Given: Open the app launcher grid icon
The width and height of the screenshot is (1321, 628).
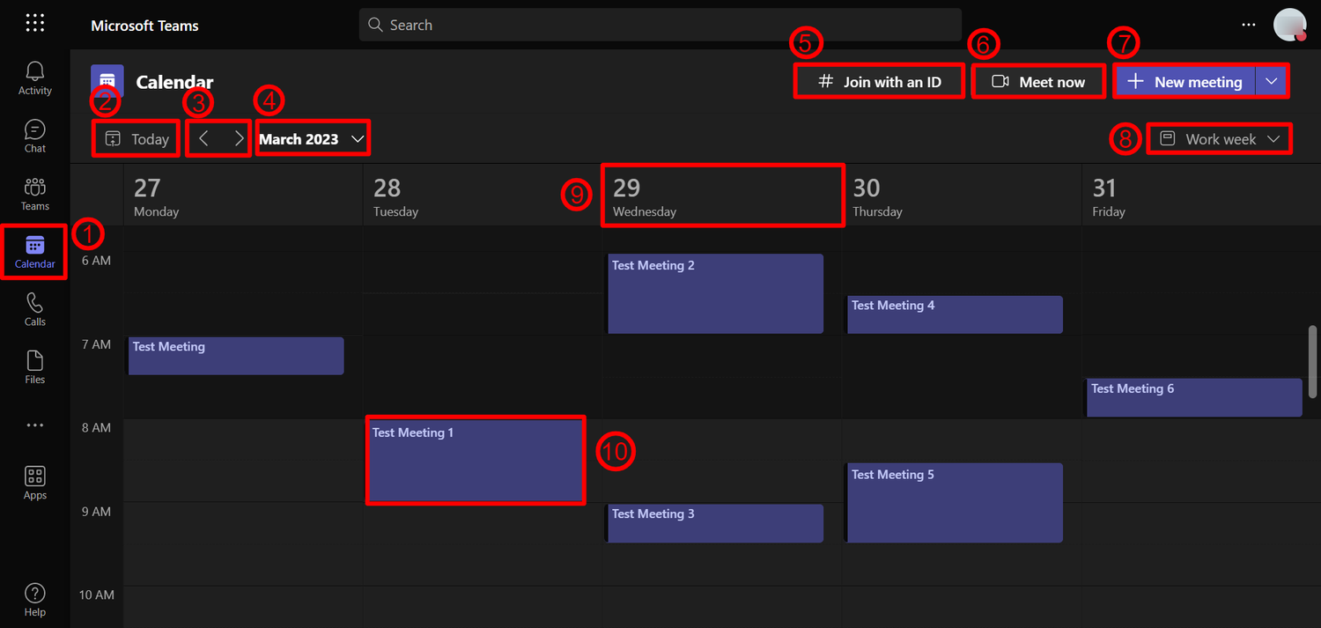Looking at the screenshot, I should (34, 24).
